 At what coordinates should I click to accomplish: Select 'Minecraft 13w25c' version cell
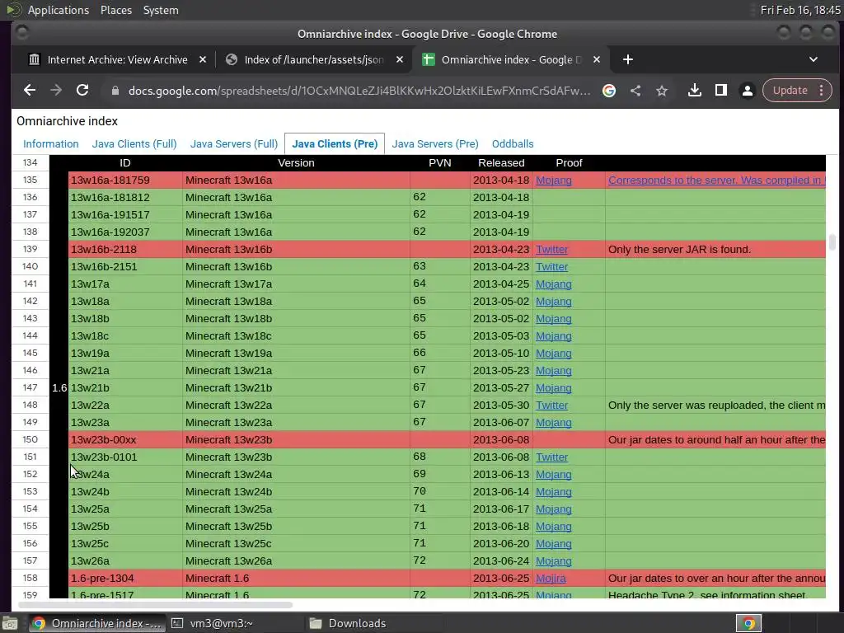point(296,544)
